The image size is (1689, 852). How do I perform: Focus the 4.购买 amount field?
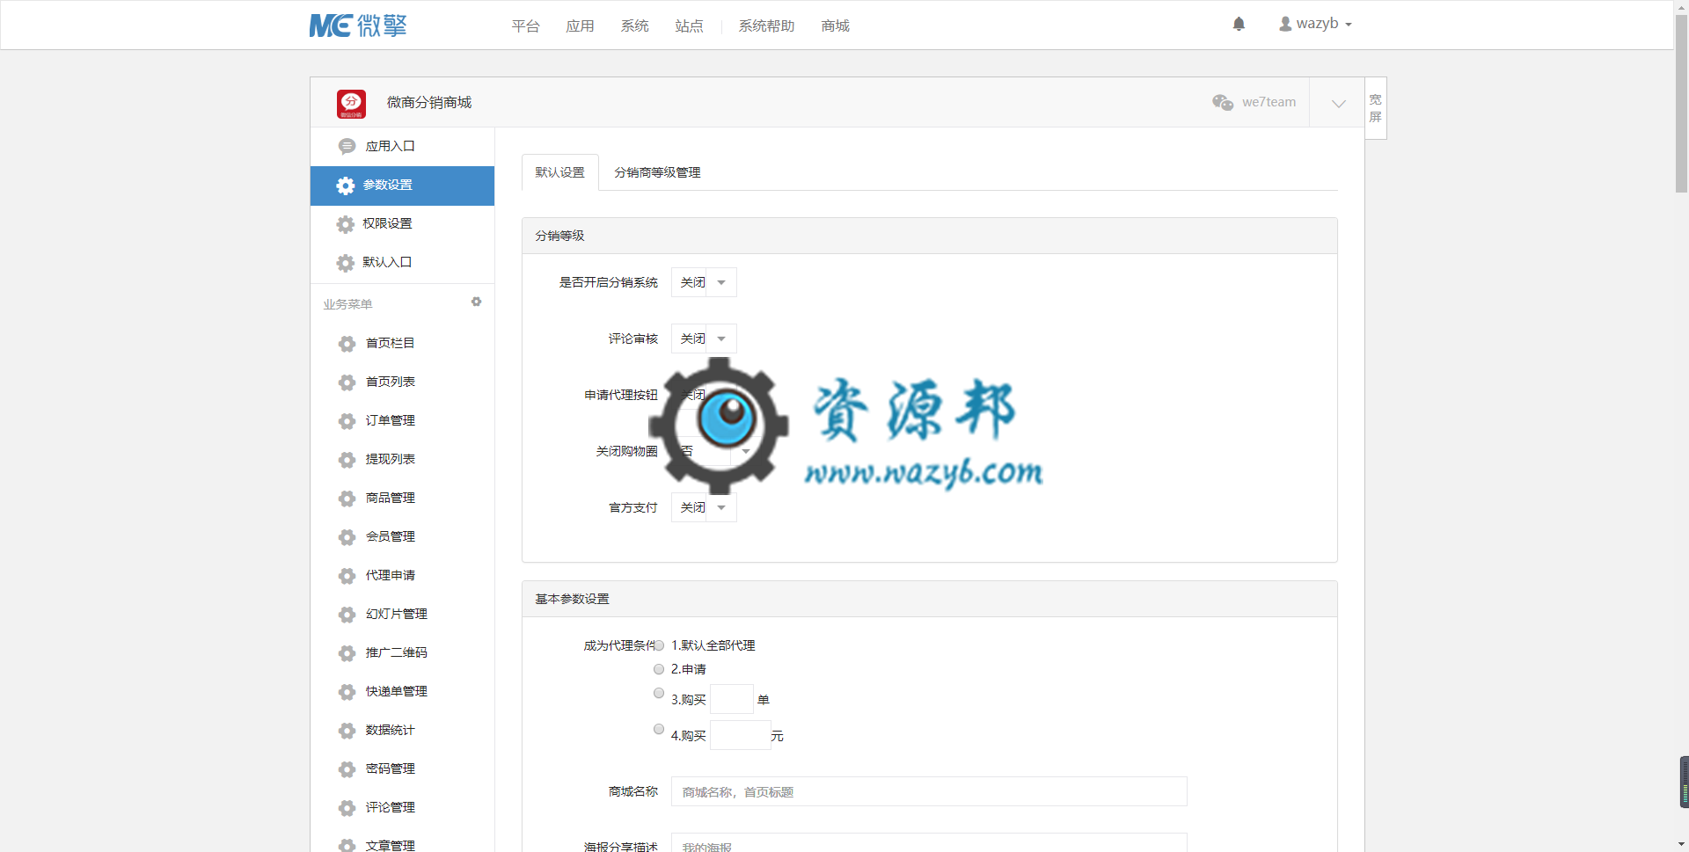pos(741,735)
